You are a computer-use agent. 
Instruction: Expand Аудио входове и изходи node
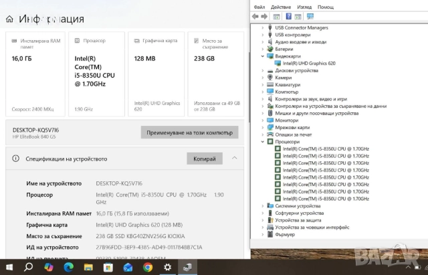click(263, 41)
